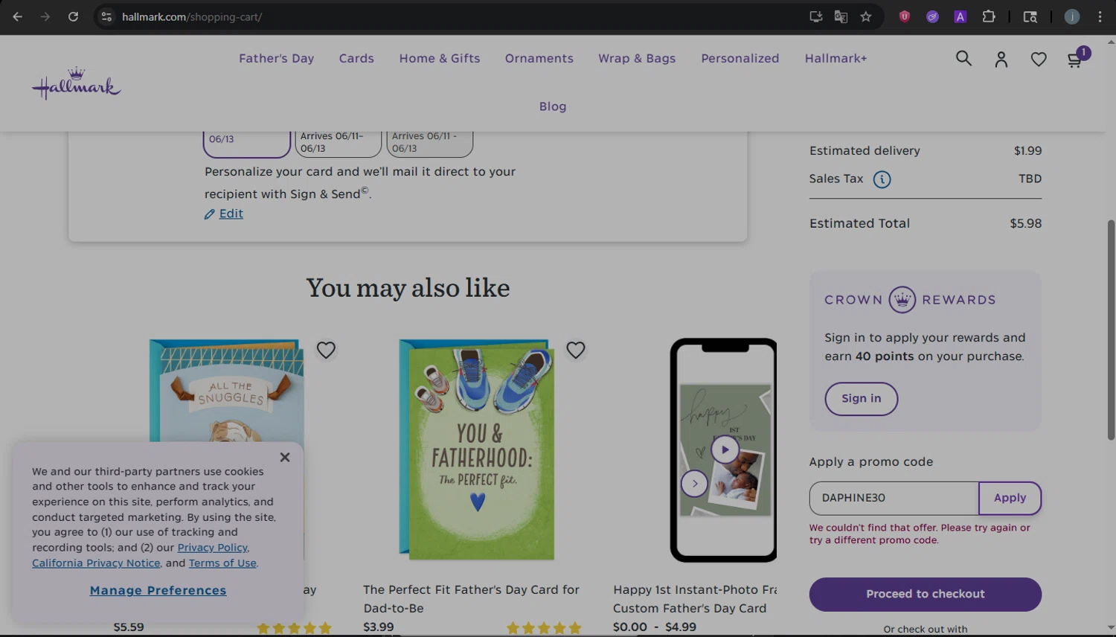
Task: Sign in to Crown Rewards
Action: tap(861, 399)
